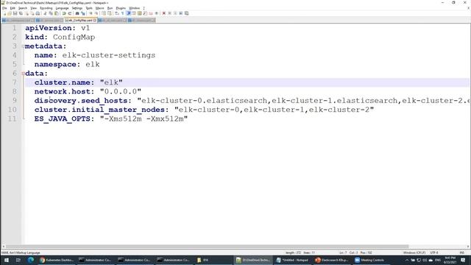
Task: Open the Macro menu
Action: point(100,8)
